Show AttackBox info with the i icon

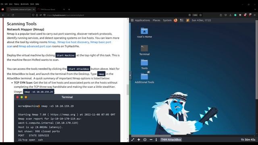(156, 140)
